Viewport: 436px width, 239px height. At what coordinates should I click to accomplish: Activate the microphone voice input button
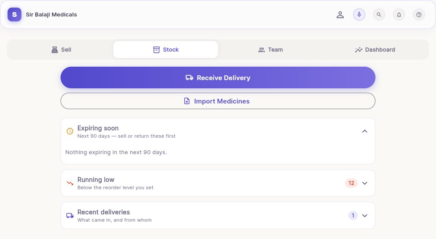click(359, 14)
